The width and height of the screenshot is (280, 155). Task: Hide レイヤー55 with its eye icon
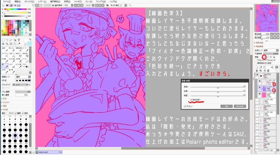tap(260, 81)
